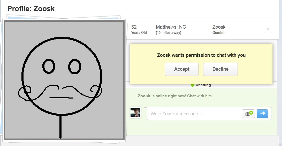The width and height of the screenshot is (282, 146).
Task: Click the chat permission notice text
Action: 201,55
